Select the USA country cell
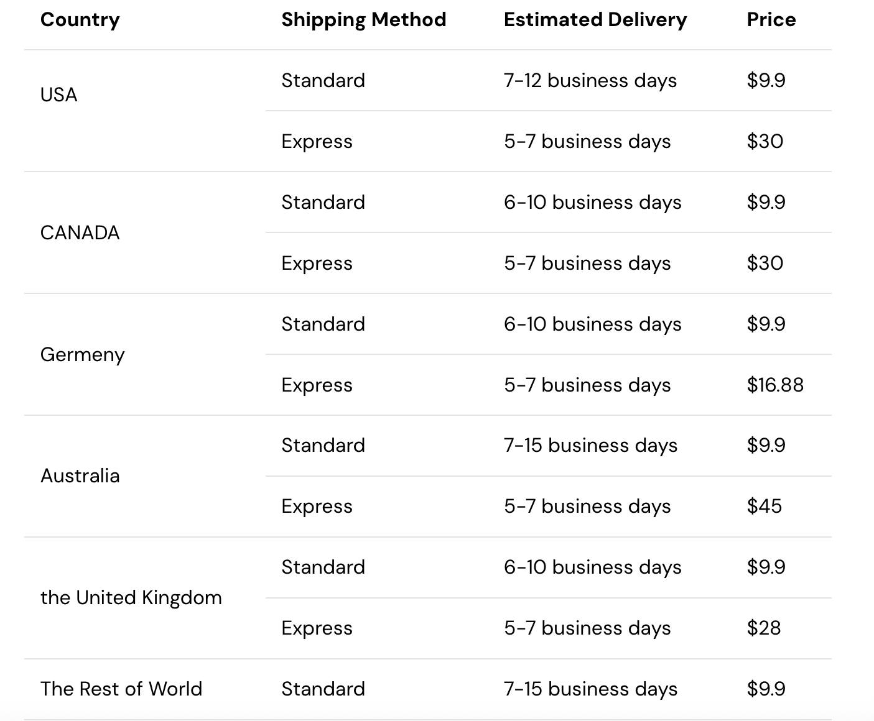 [x=59, y=95]
